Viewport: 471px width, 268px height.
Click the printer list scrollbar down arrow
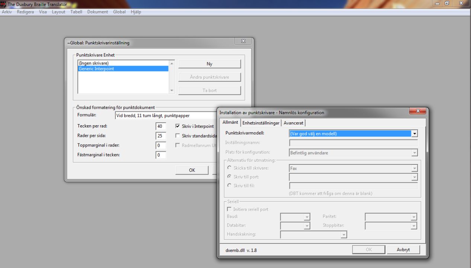point(172,90)
